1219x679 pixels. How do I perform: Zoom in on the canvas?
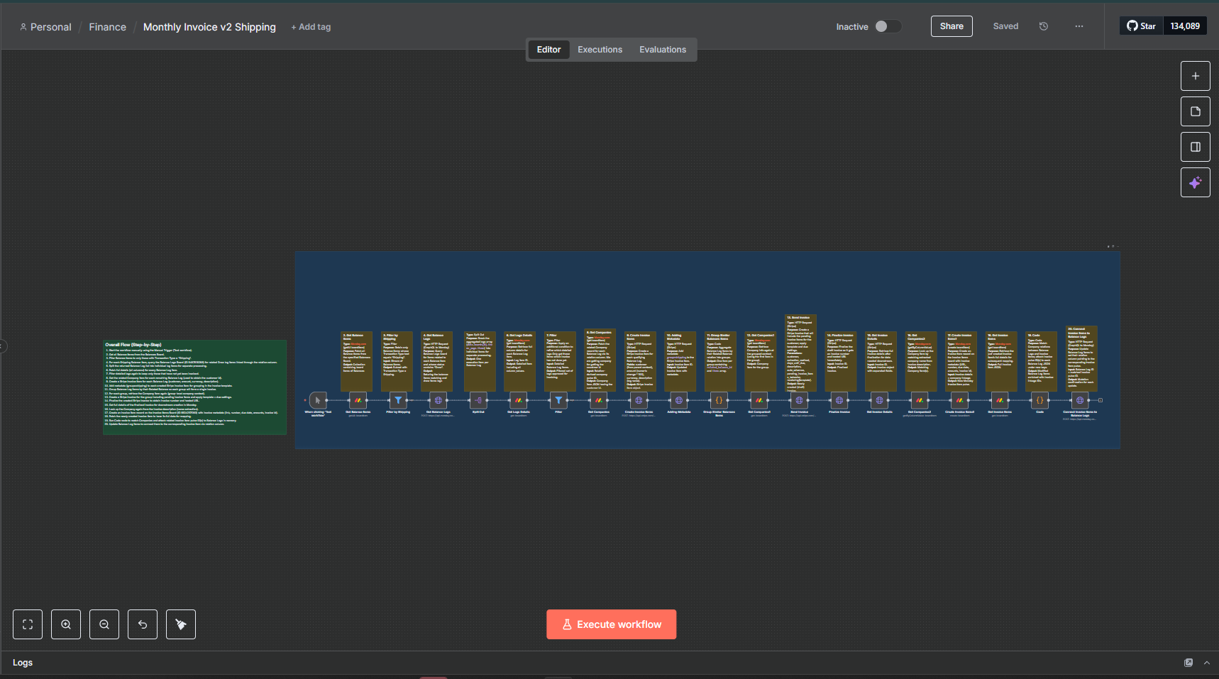pos(66,624)
